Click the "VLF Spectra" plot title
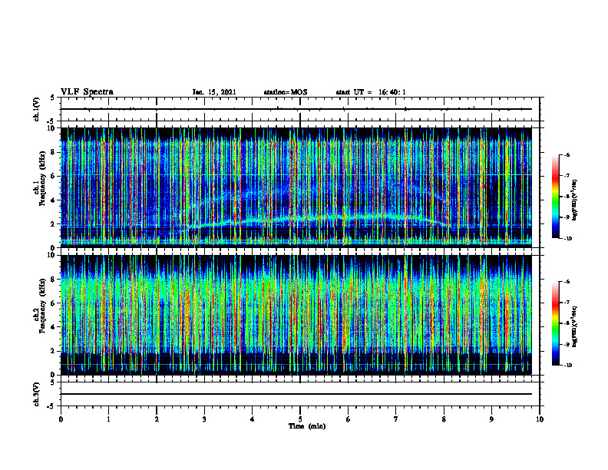Screen dimensions: 608x470 click(87, 91)
